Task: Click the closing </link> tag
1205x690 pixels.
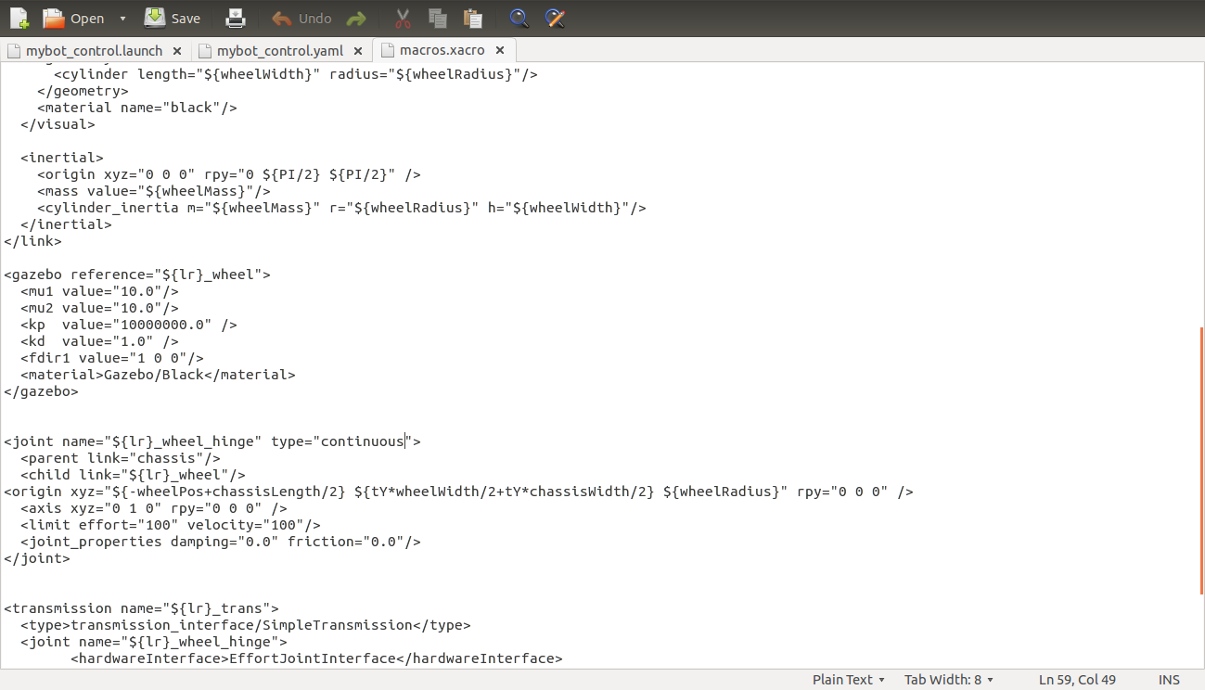Action: [32, 241]
